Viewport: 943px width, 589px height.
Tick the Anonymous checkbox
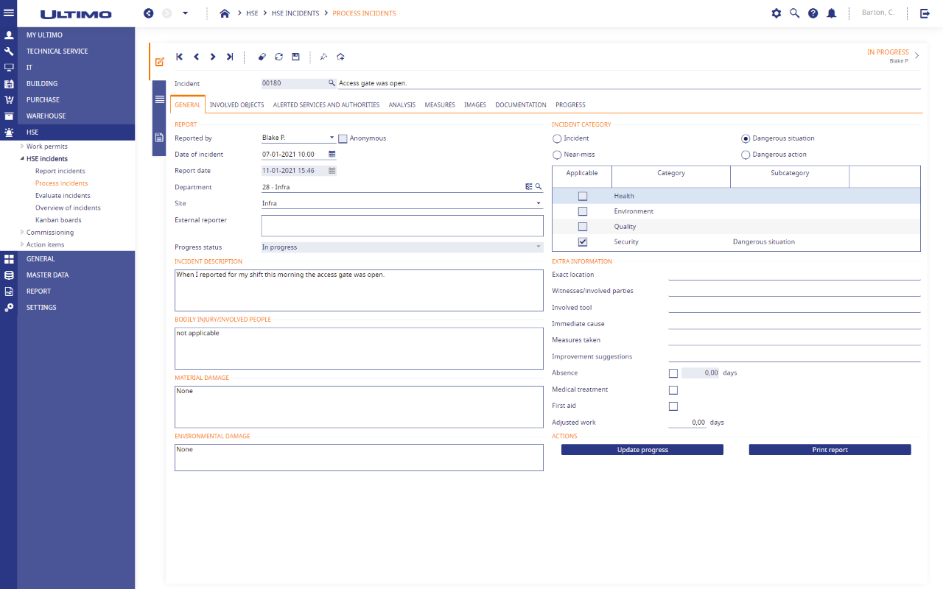pos(343,138)
